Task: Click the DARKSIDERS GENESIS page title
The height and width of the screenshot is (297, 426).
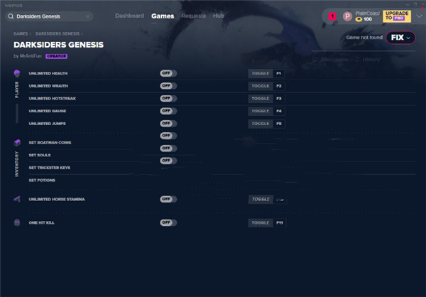Action: point(59,45)
